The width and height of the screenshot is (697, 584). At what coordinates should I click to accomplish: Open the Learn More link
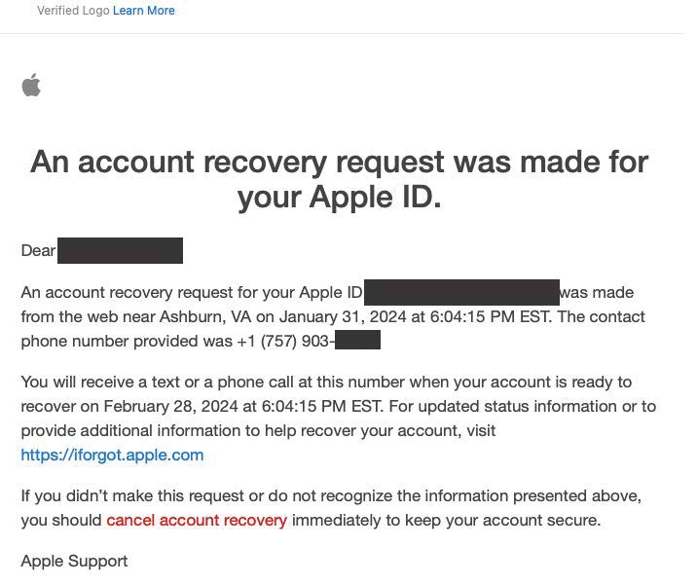click(143, 11)
